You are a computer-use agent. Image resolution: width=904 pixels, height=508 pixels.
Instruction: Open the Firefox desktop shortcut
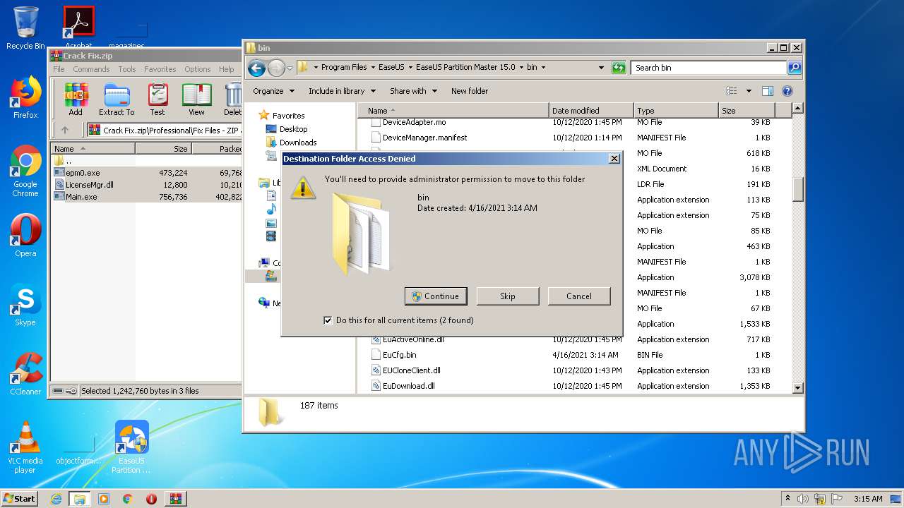[25, 98]
